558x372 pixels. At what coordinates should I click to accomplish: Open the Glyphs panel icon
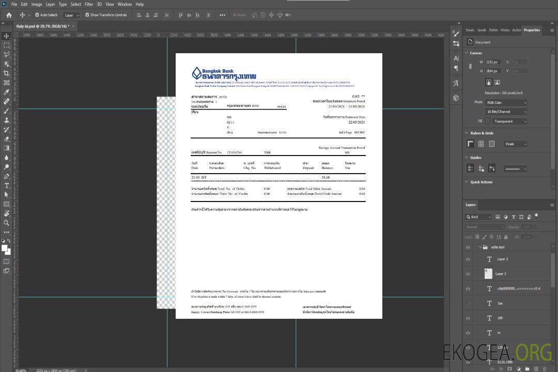456,83
